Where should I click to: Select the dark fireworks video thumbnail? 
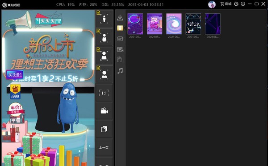[193, 24]
